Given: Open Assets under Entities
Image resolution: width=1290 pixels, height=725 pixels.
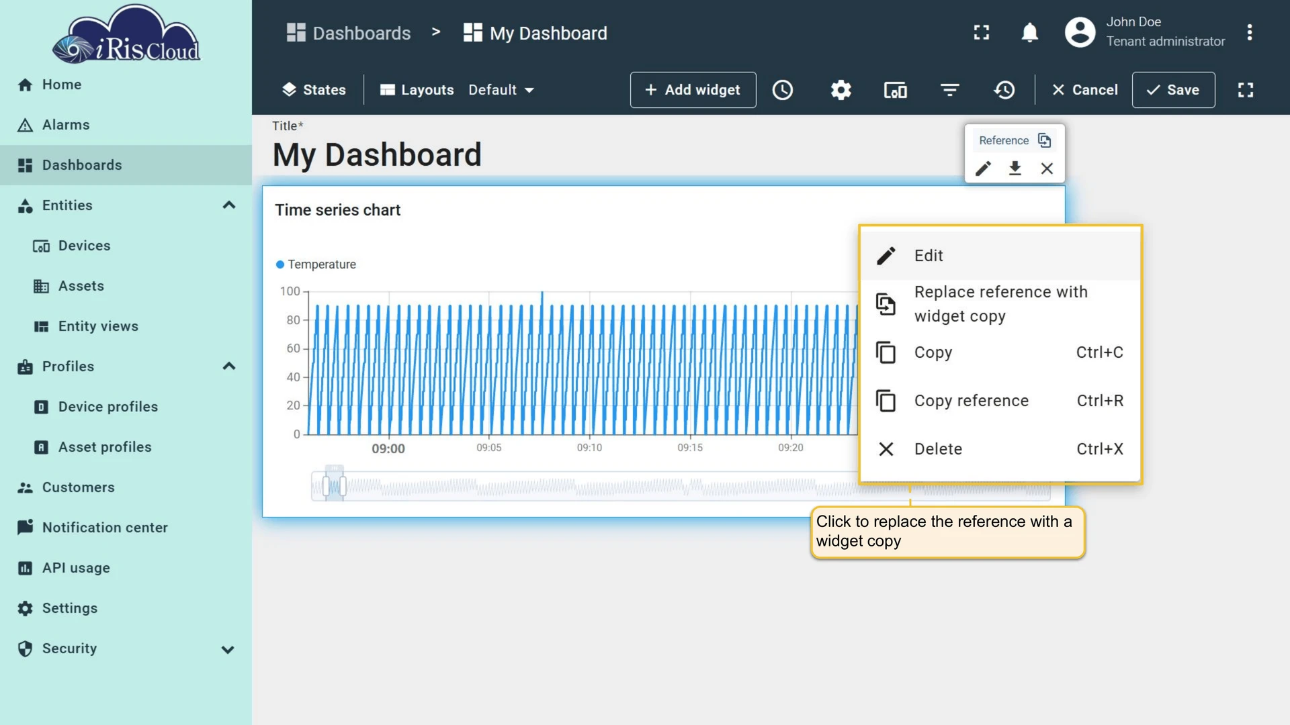Looking at the screenshot, I should point(126,286).
